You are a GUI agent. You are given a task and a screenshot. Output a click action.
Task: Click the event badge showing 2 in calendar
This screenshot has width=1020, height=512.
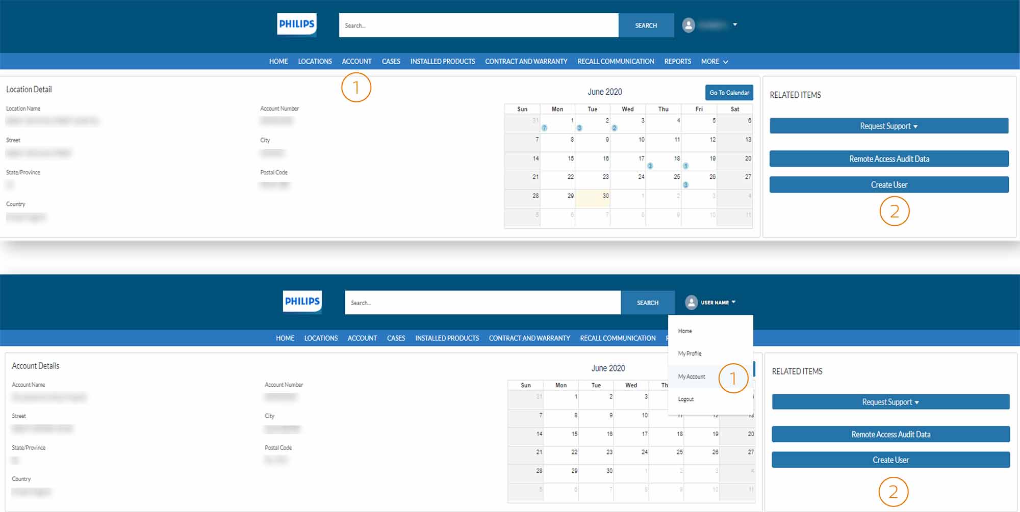tap(615, 128)
